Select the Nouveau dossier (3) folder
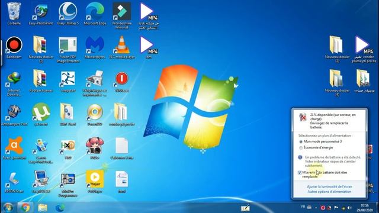 click(41, 49)
